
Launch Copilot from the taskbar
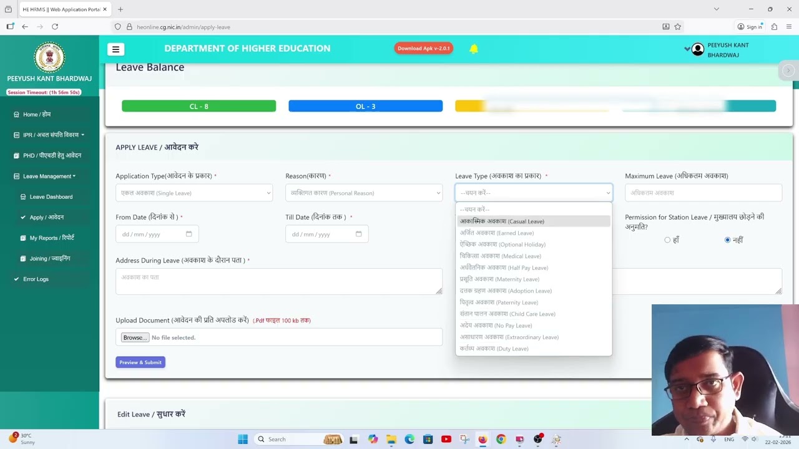(x=373, y=439)
